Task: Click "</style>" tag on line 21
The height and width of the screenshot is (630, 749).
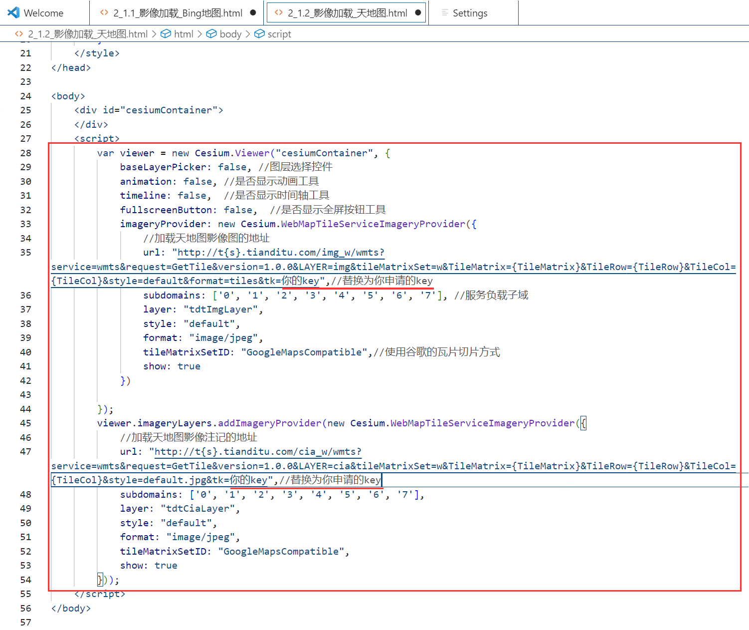Action: point(97,53)
